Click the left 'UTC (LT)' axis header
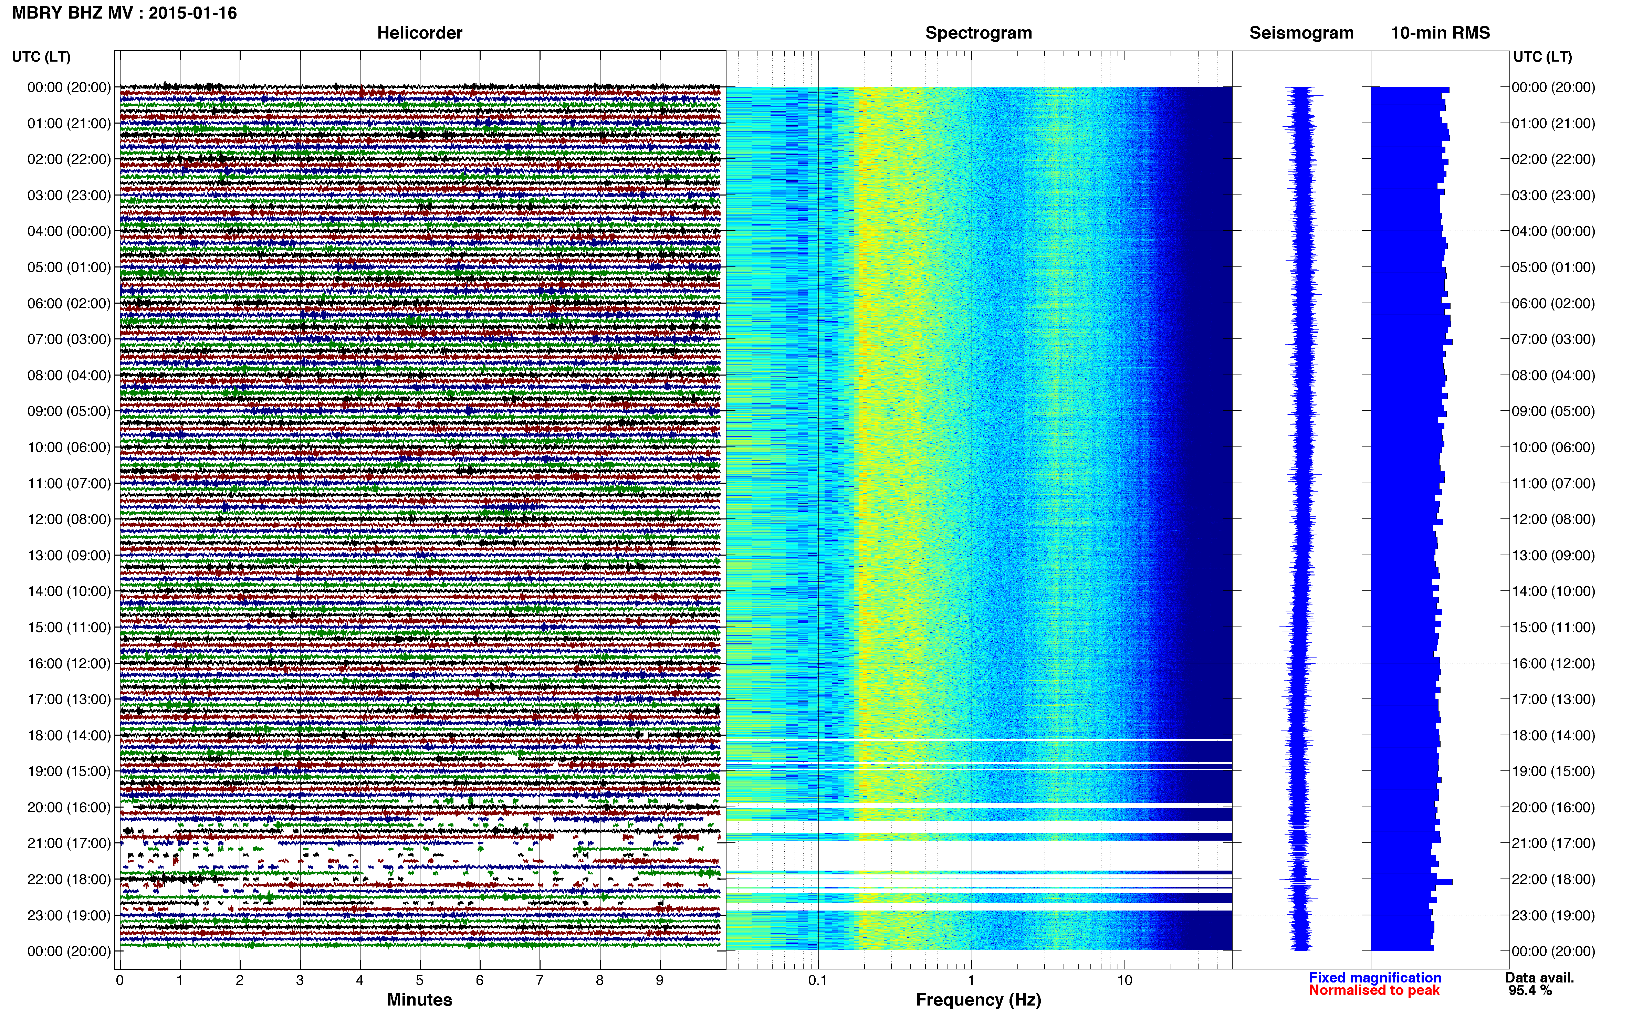1632x1020 pixels. tap(41, 57)
